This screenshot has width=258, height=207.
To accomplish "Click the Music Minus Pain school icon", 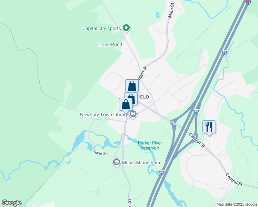I will 117,162.
